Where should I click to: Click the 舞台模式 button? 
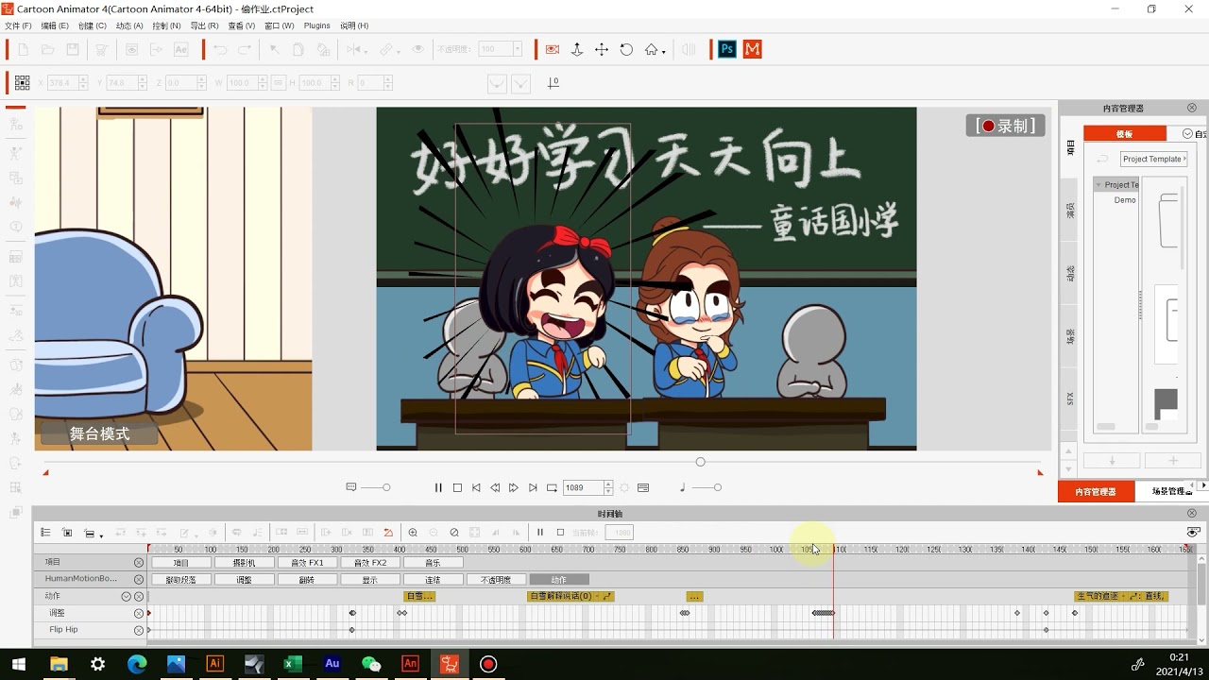coord(99,433)
